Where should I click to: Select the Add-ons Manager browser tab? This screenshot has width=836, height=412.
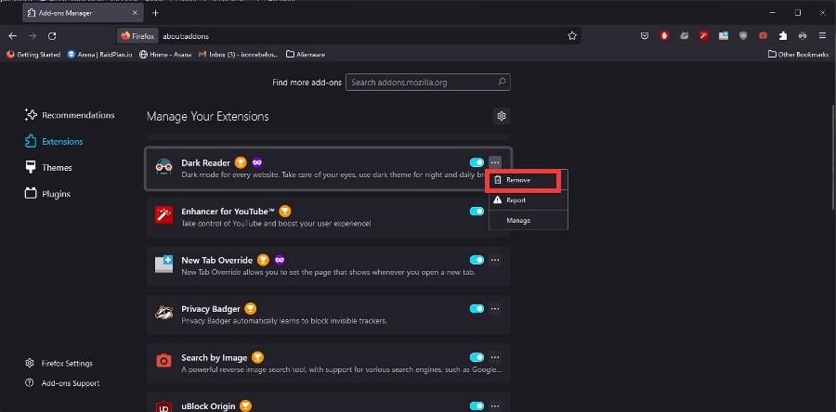(83, 13)
